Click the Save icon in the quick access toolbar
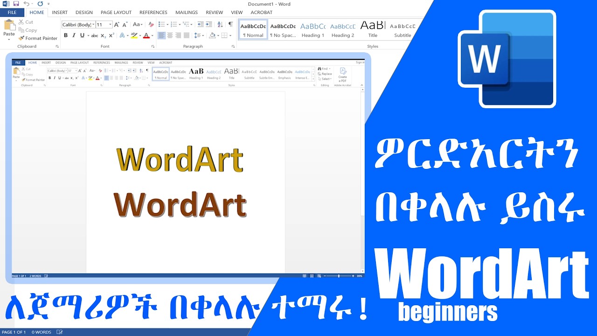Image resolution: width=597 pixels, height=336 pixels. click(x=16, y=4)
